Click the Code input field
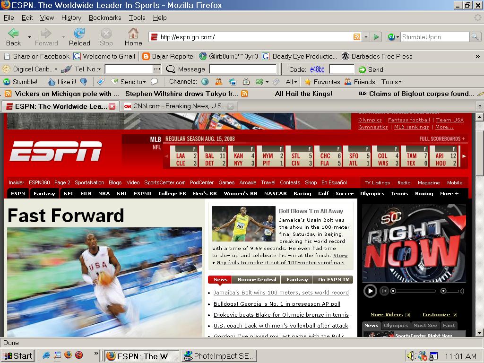484x363 pixels. (341, 69)
